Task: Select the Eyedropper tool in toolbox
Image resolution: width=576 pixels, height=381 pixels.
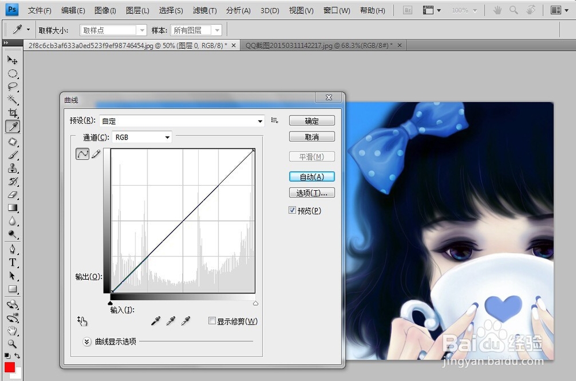Action: coord(13,127)
